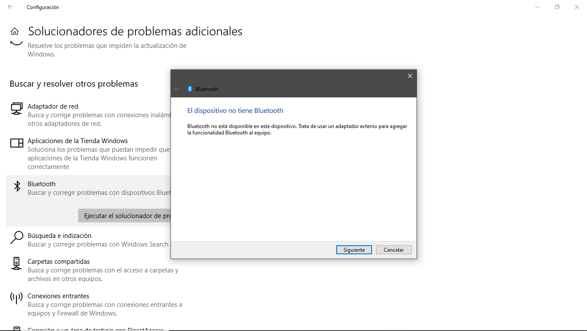587x331 pixels.
Task: Click the 'Solucionadores de problemas adicionales' title
Action: tap(135, 31)
